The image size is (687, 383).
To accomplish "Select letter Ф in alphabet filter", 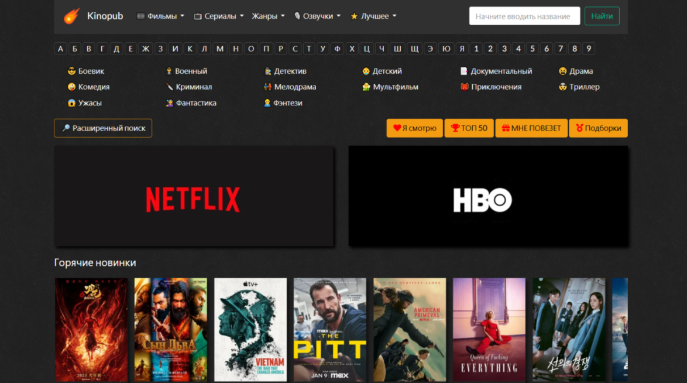I will coord(337,49).
